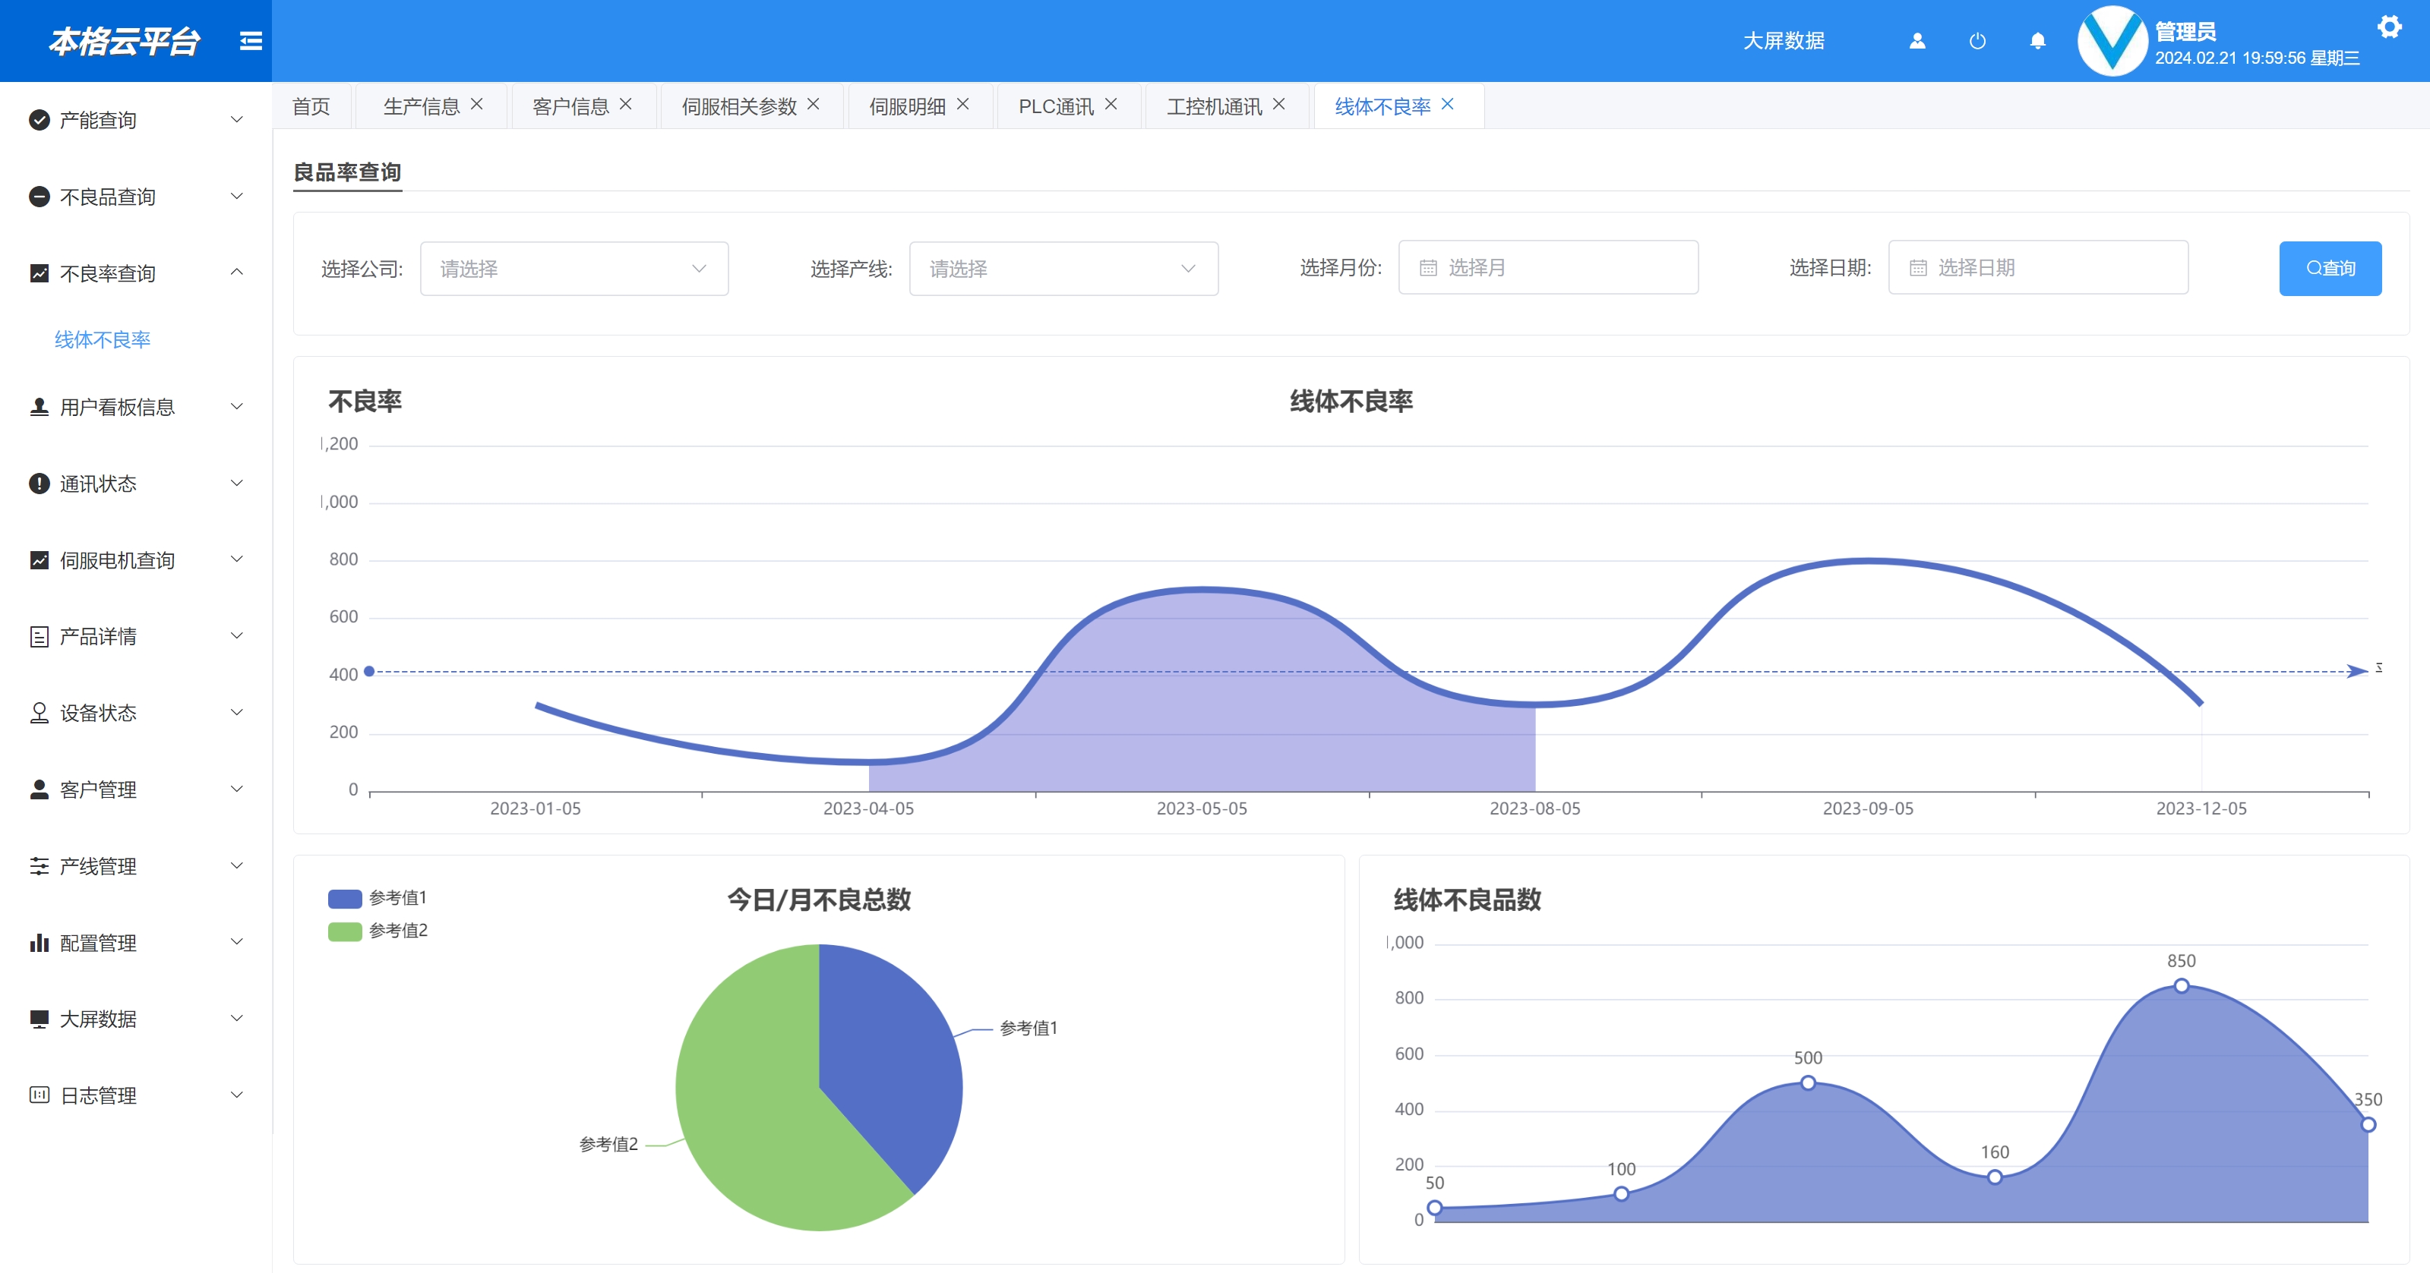Click the 查询 search button
The height and width of the screenshot is (1273, 2430).
[2330, 268]
